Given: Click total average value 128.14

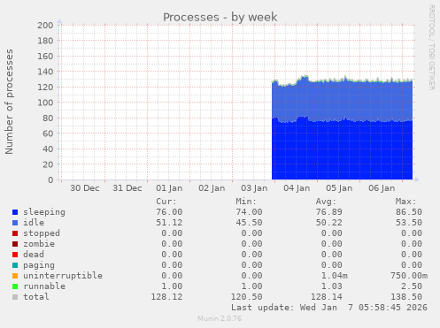Looking at the screenshot, I should tap(327, 297).
